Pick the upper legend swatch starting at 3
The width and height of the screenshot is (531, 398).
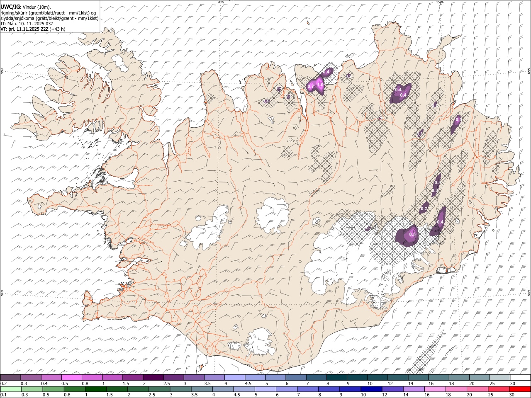point(194,377)
